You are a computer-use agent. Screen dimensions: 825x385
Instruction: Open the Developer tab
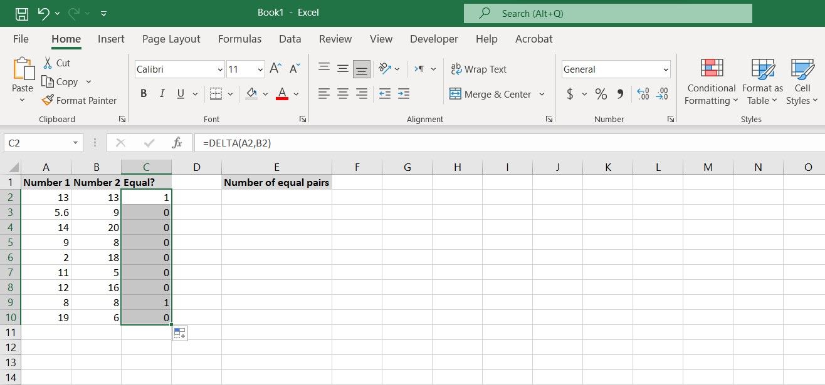click(434, 39)
